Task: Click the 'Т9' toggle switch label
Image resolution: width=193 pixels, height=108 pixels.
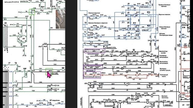Action: click(85, 23)
